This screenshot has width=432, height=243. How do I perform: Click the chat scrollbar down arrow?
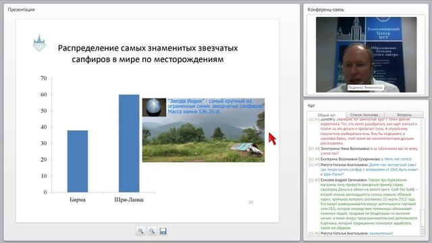point(423,234)
